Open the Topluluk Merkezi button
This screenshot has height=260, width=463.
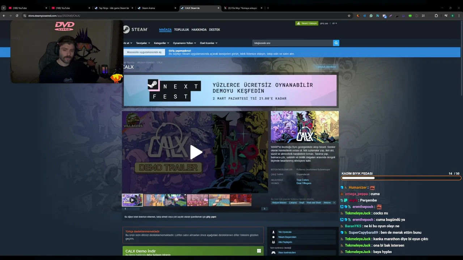click(326, 67)
